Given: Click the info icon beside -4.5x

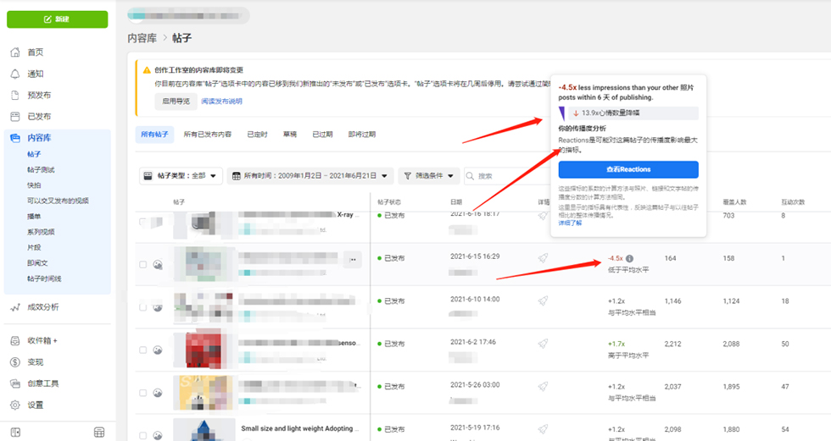Looking at the screenshot, I should point(630,258).
